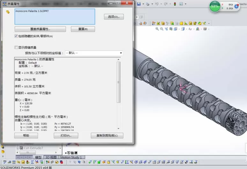
Task: Open the Print icon's dropdown arrow
Action: click(152, 4)
